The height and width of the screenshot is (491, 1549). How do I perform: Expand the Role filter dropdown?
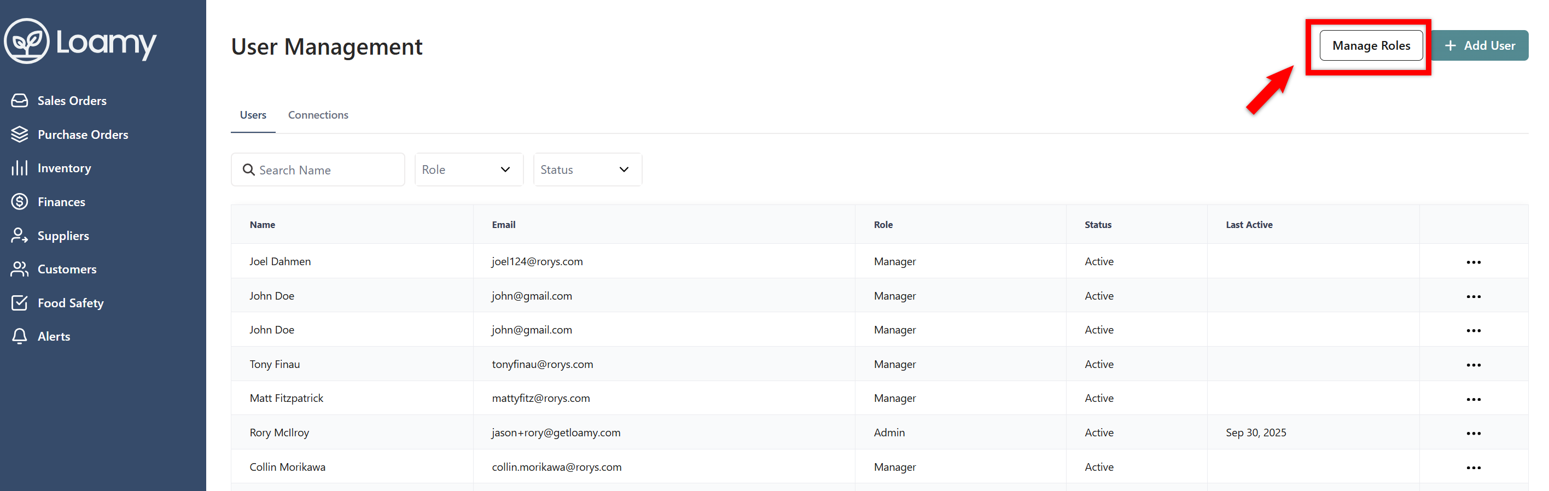468,169
